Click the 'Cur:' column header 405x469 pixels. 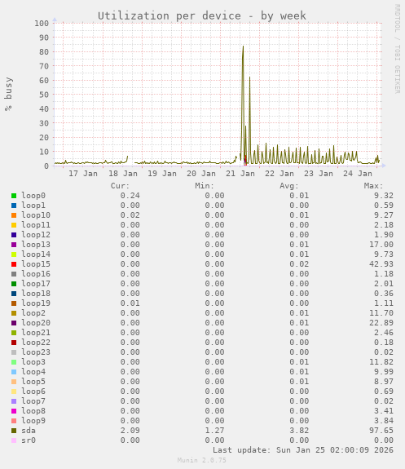pos(120,186)
